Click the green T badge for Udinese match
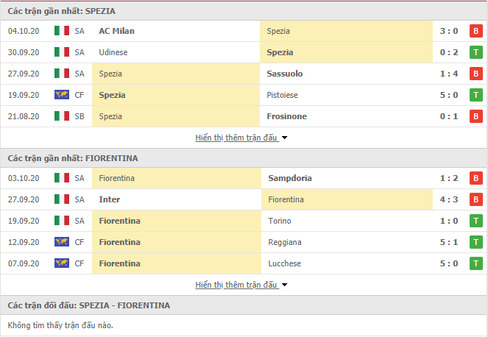This screenshot has height=337, width=488. tap(476, 52)
